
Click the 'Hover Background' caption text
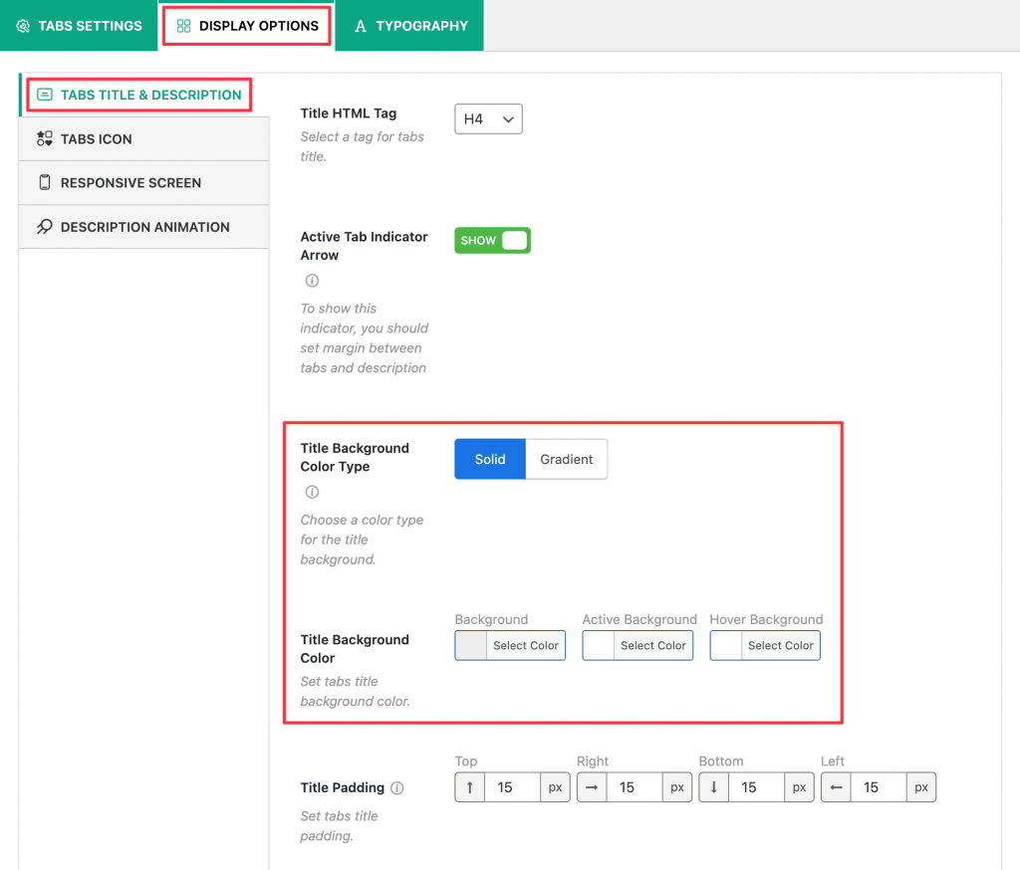point(766,620)
